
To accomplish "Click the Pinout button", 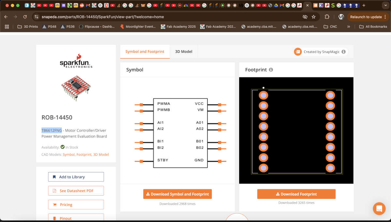I will [76, 218].
